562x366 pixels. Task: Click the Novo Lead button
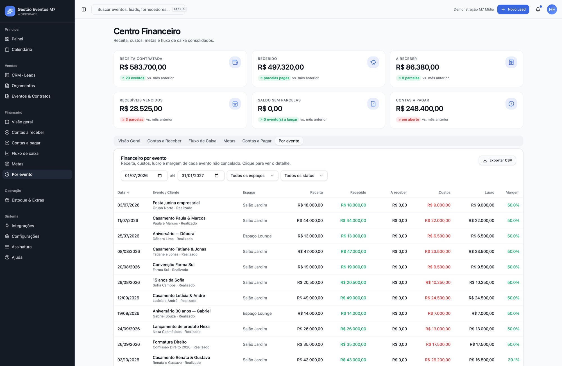coord(513,9)
